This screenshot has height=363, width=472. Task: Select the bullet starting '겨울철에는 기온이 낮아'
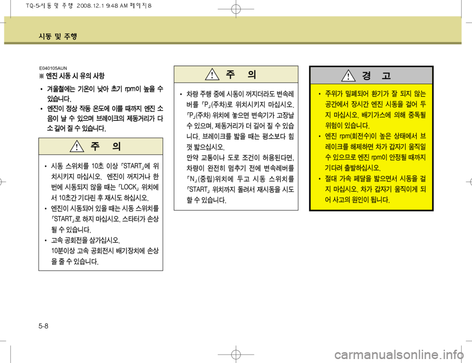point(102,93)
